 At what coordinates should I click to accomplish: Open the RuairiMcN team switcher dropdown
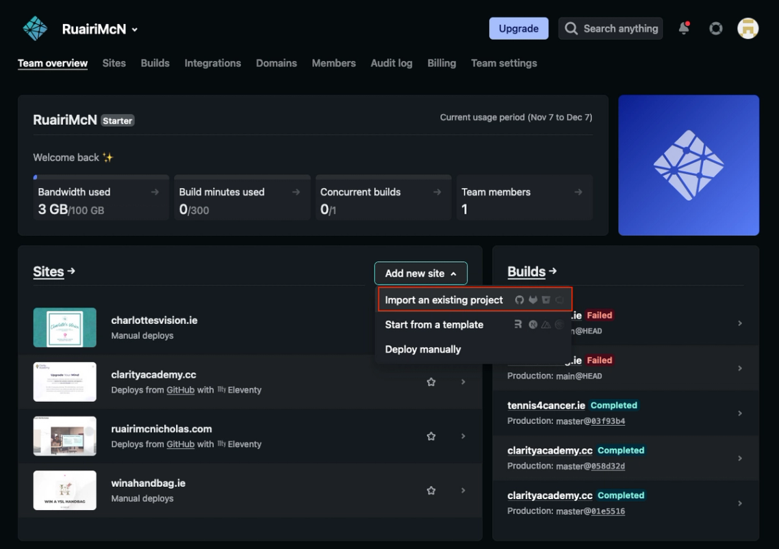[99, 29]
